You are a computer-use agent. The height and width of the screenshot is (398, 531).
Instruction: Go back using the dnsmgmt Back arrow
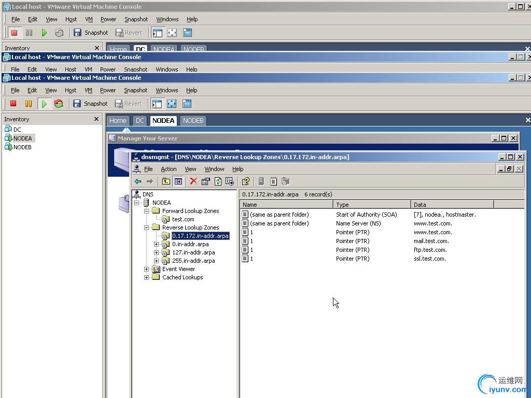[138, 181]
